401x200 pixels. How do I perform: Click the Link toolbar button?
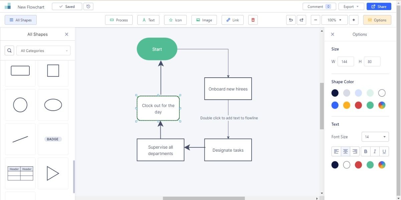[233, 20]
